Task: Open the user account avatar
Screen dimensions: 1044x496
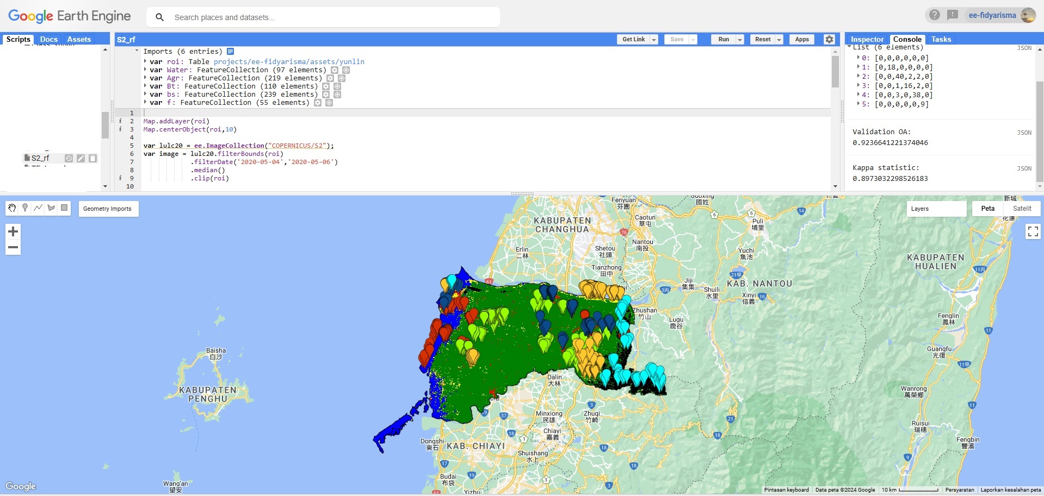Action: click(1028, 15)
